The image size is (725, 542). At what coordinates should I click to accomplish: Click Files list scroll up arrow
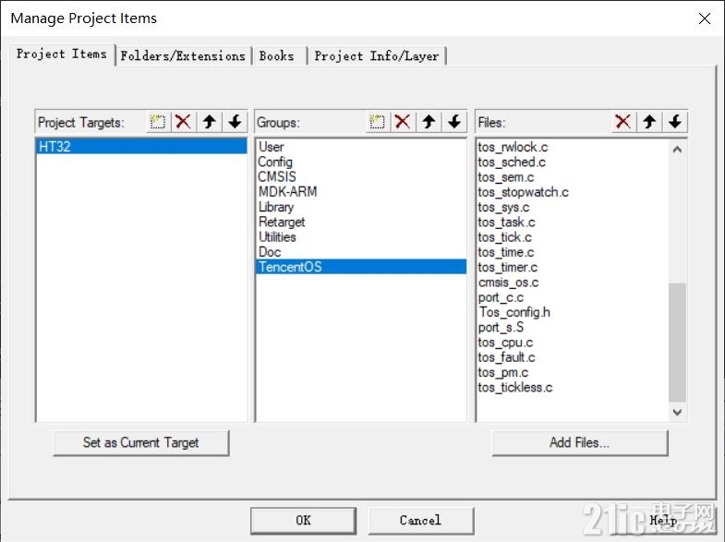[677, 150]
